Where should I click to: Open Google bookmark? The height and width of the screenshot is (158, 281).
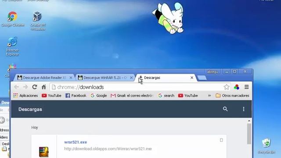(x=98, y=96)
